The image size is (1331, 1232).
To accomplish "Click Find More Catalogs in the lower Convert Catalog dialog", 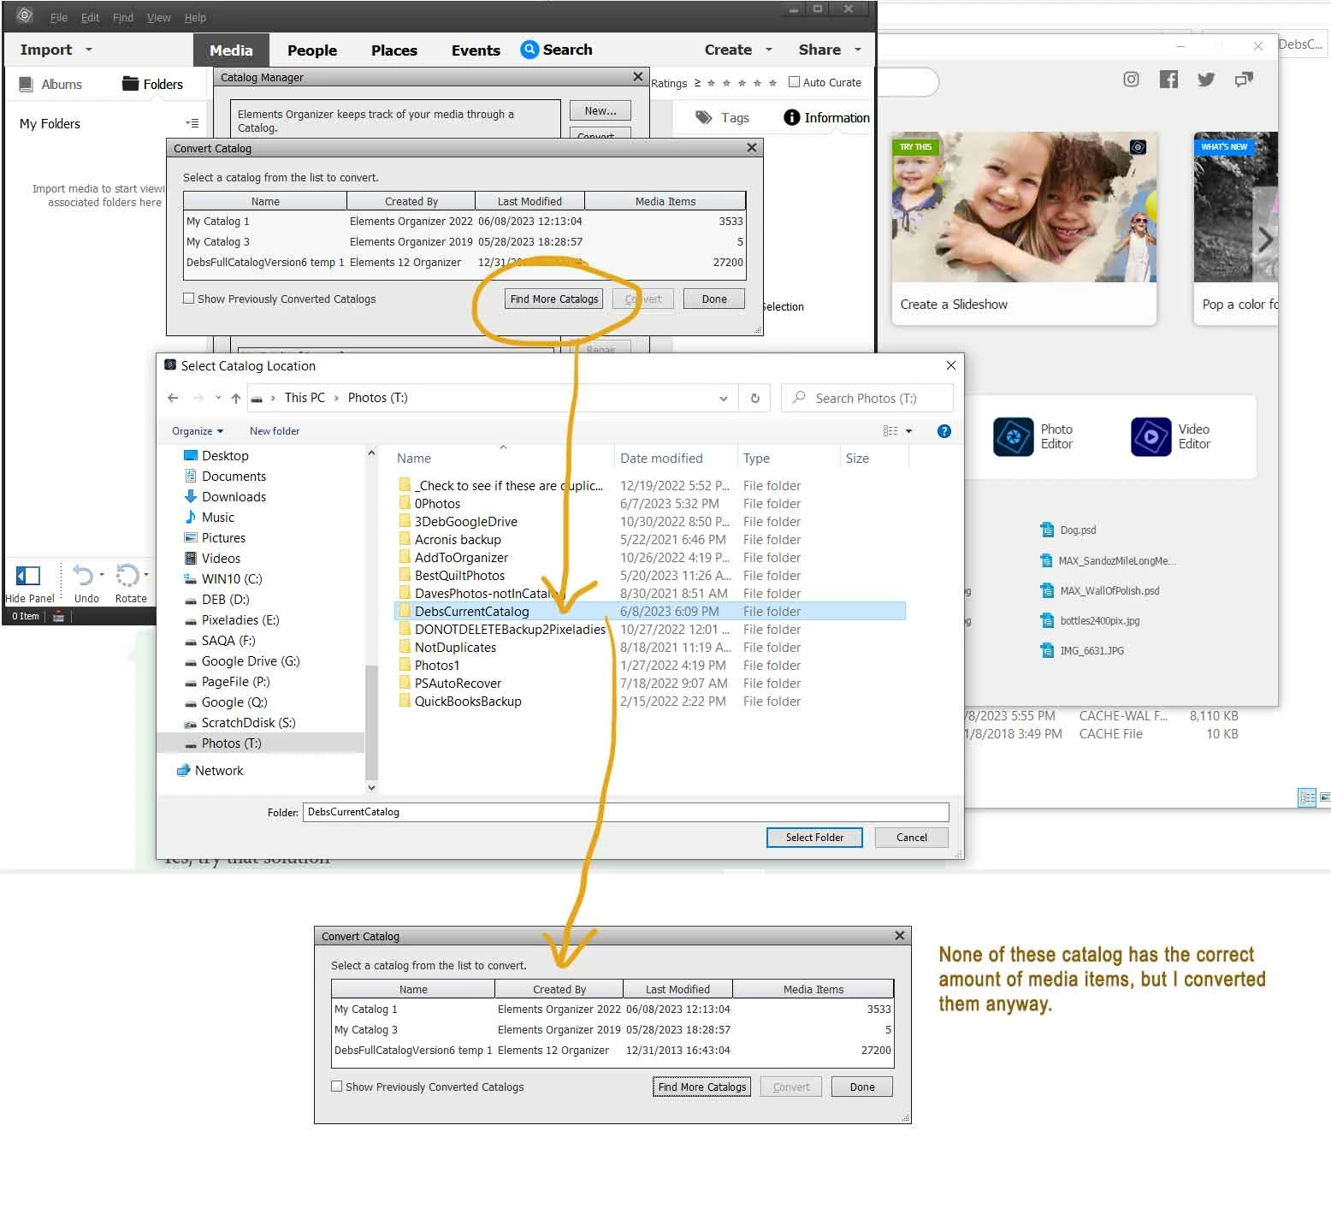I will (x=702, y=1087).
